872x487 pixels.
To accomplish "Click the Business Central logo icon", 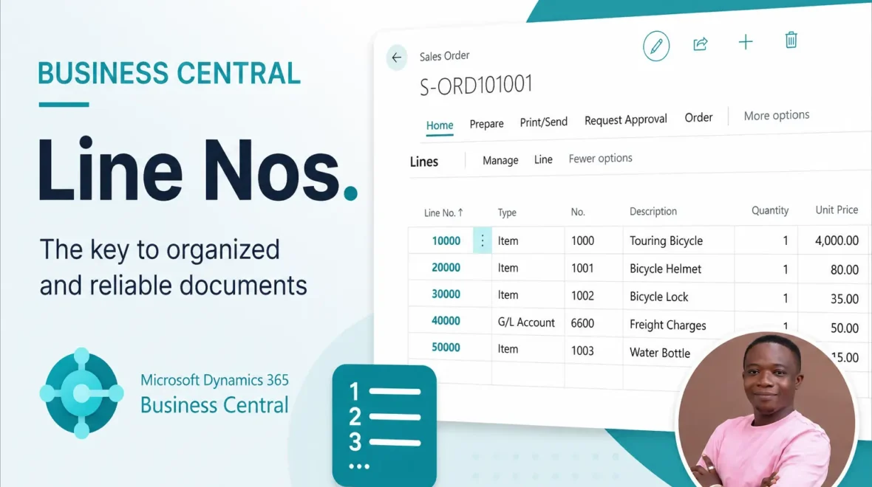I will [x=82, y=393].
